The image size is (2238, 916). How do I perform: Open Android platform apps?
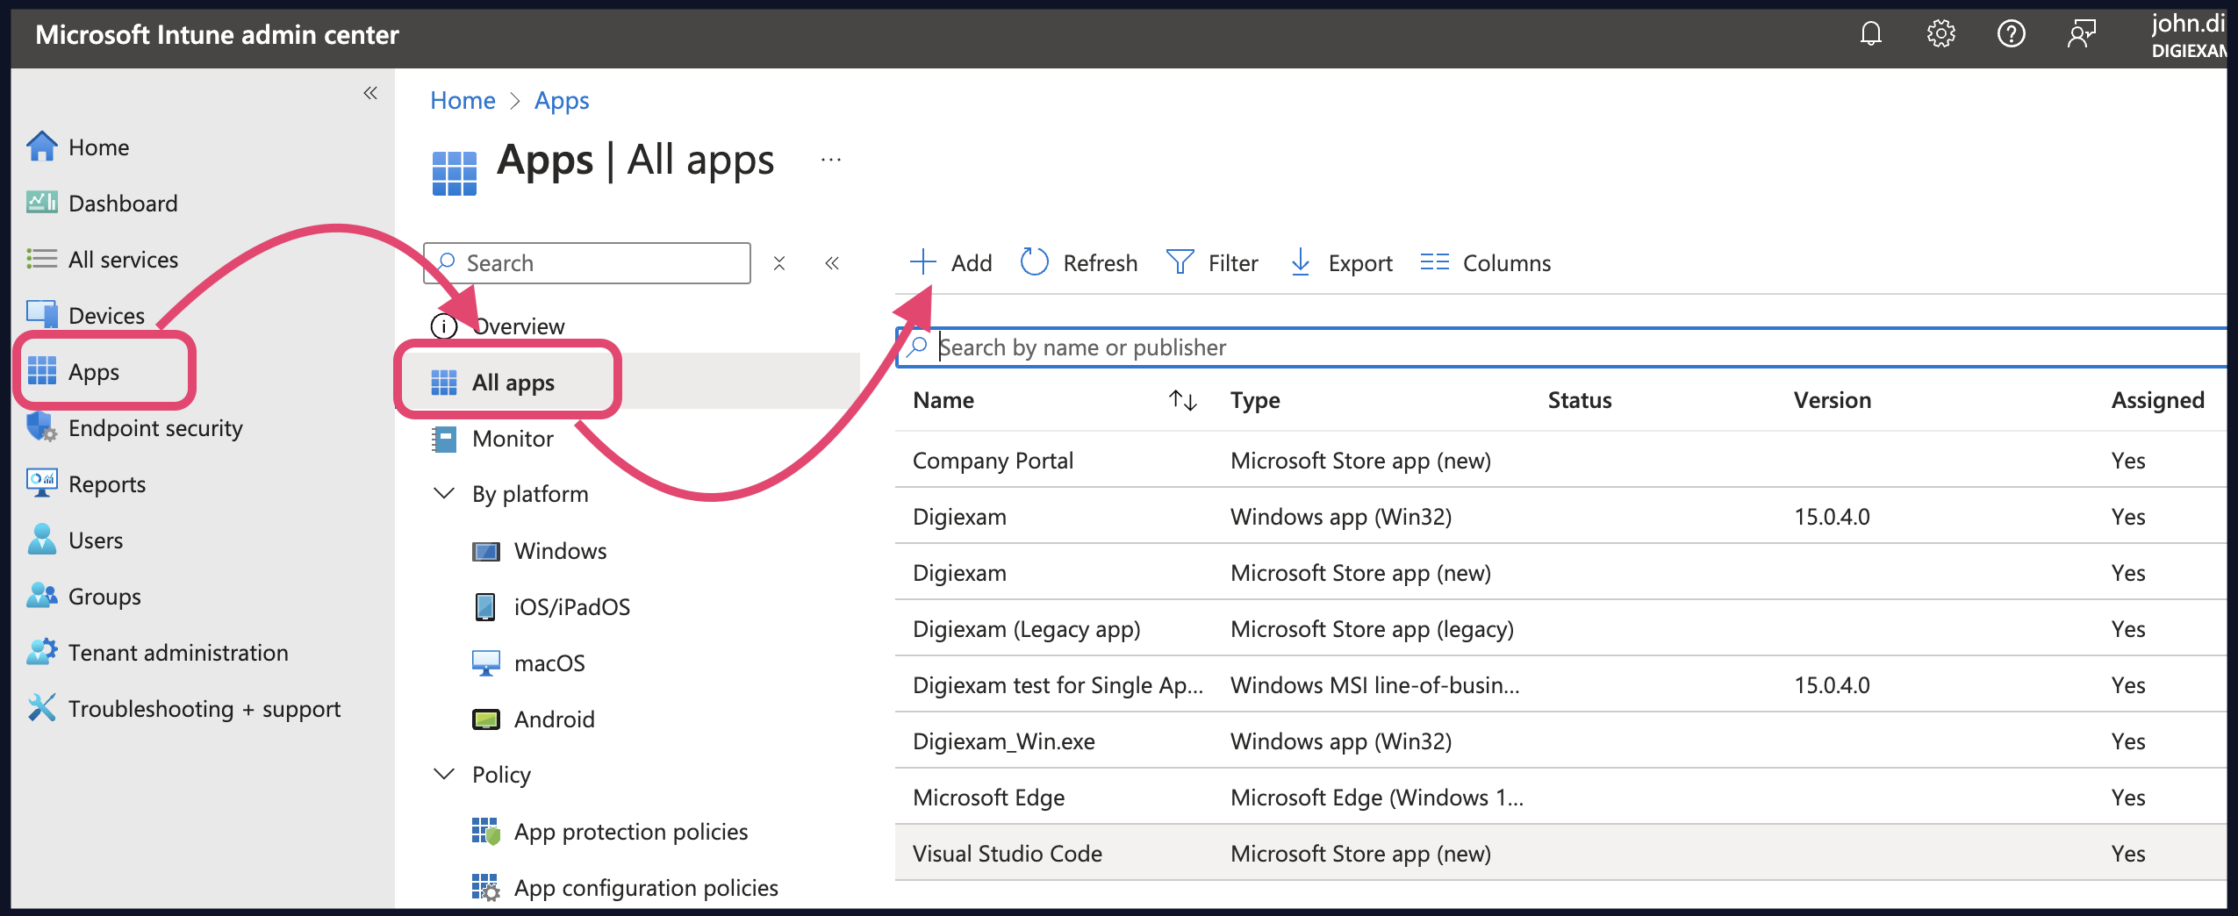click(x=554, y=719)
